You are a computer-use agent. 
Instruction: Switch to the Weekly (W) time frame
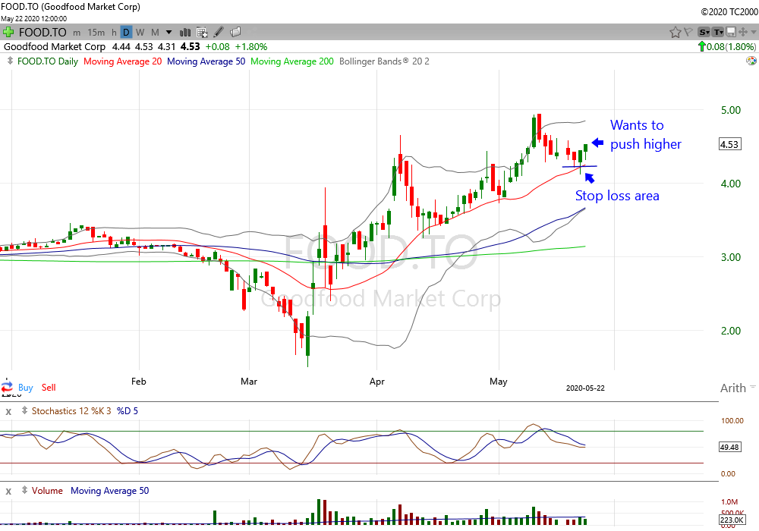click(140, 33)
